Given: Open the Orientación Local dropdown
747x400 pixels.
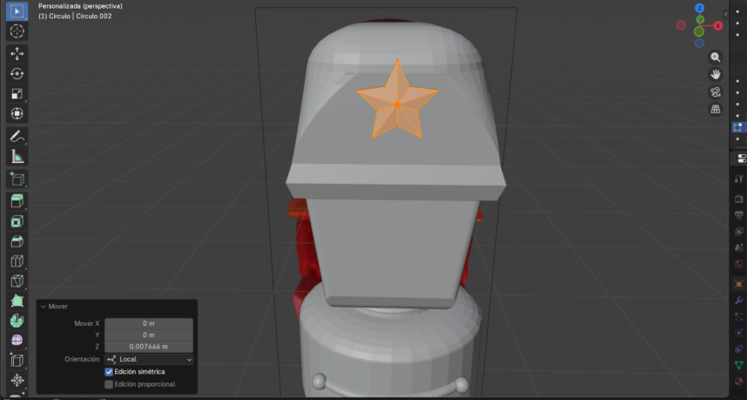Looking at the screenshot, I should click(149, 359).
